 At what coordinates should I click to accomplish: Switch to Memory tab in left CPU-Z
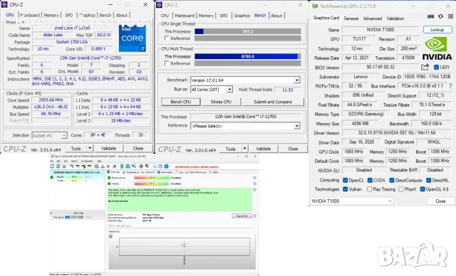(51, 15)
